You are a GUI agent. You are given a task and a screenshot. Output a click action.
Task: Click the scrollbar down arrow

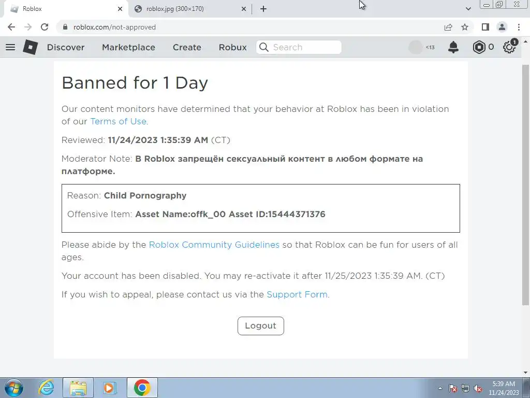[525, 373]
